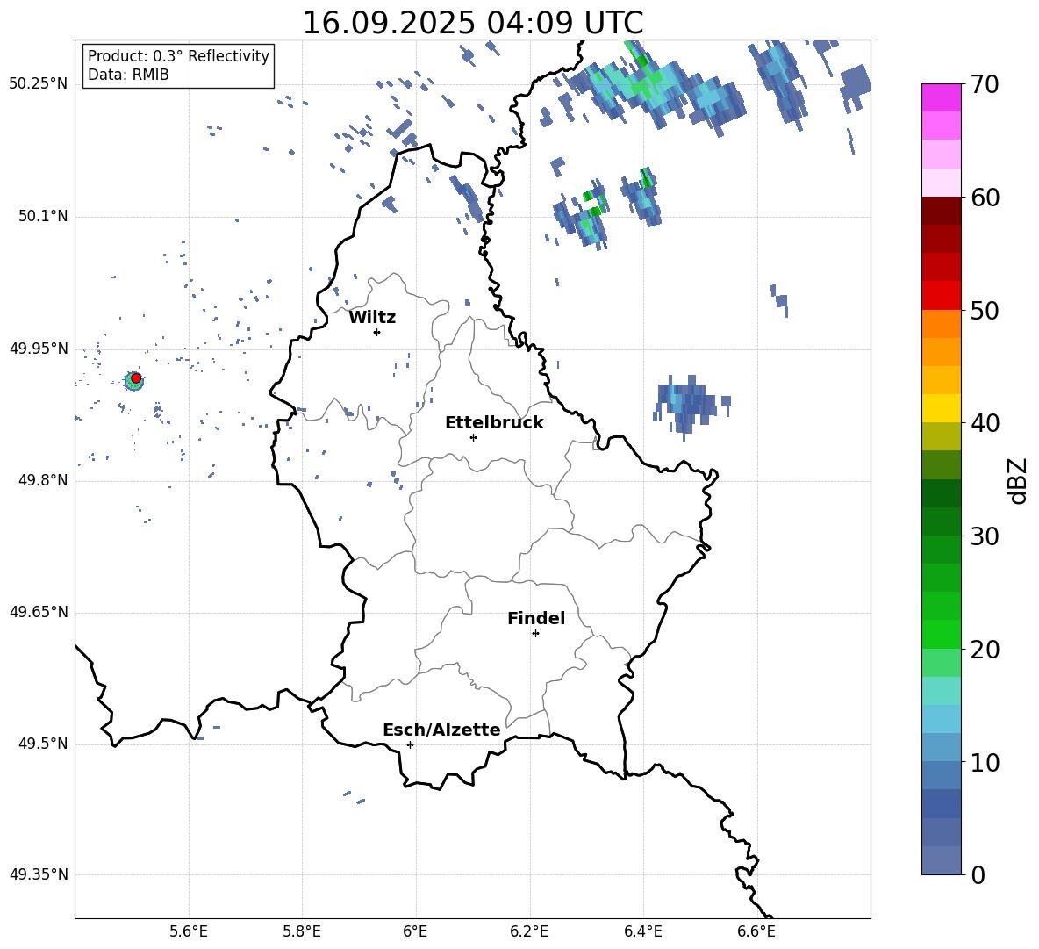Click the 49.8°N latitude tick label

tap(43, 480)
